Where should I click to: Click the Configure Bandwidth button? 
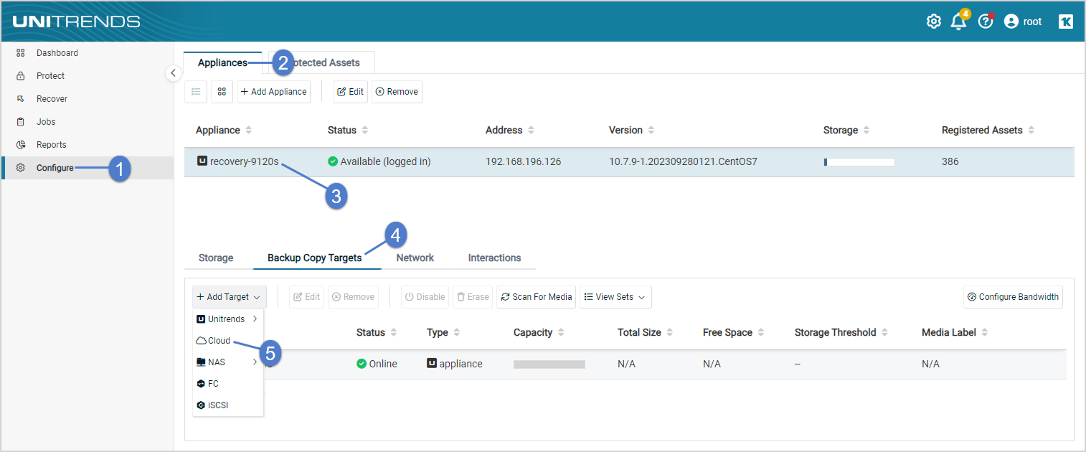pyautogui.click(x=1013, y=297)
